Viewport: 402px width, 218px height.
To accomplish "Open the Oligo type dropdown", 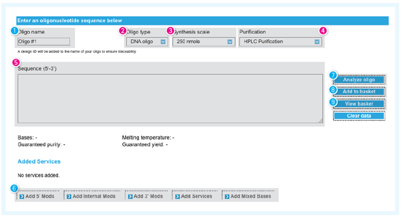I will point(147,42).
